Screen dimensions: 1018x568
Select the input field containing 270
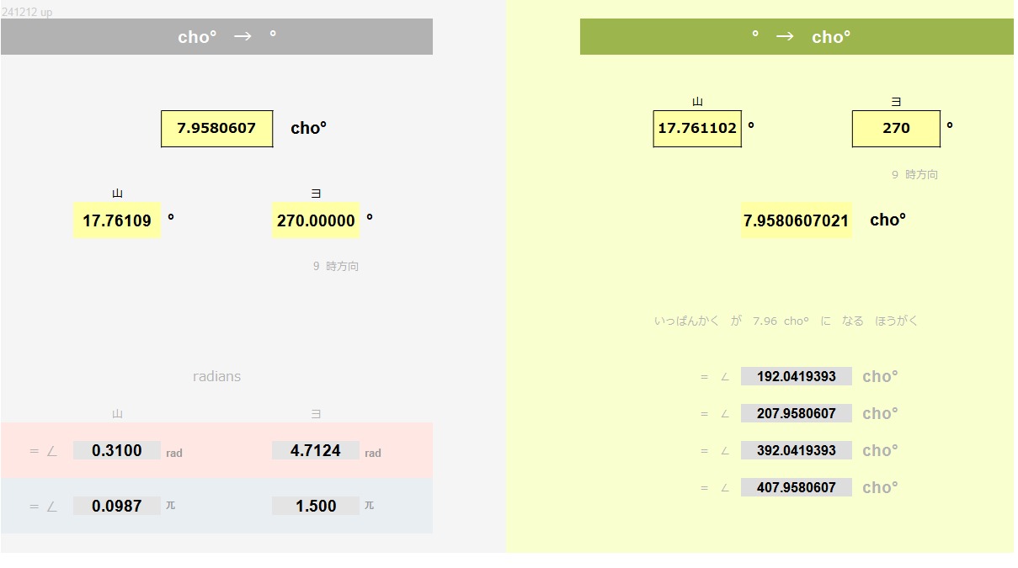pos(896,129)
